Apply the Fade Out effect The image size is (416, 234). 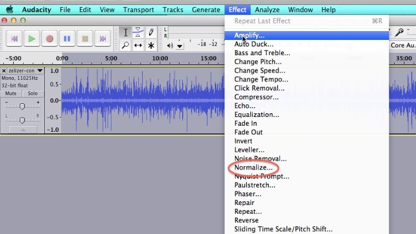[307, 132]
